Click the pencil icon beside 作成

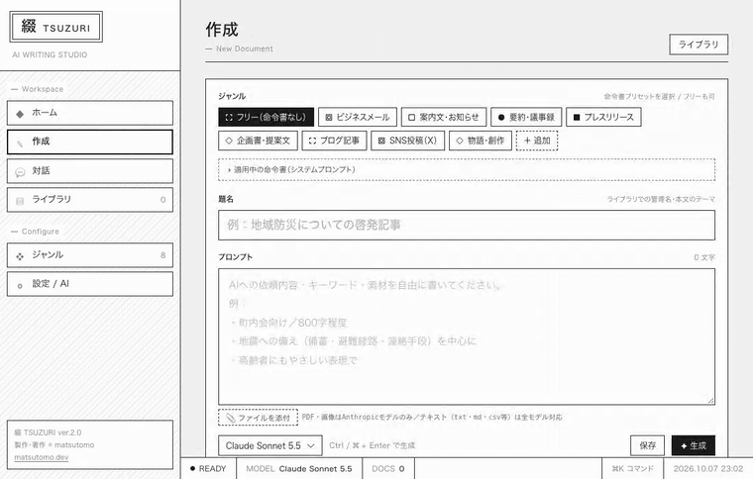tap(20, 143)
